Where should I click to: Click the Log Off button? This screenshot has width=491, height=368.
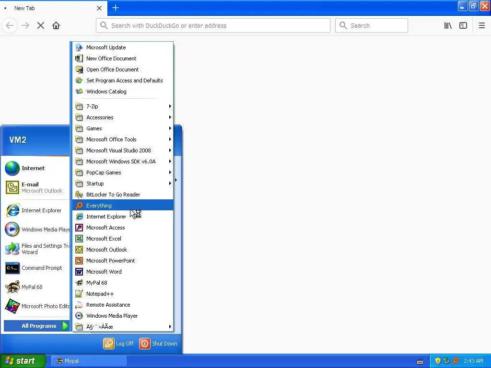tap(119, 344)
